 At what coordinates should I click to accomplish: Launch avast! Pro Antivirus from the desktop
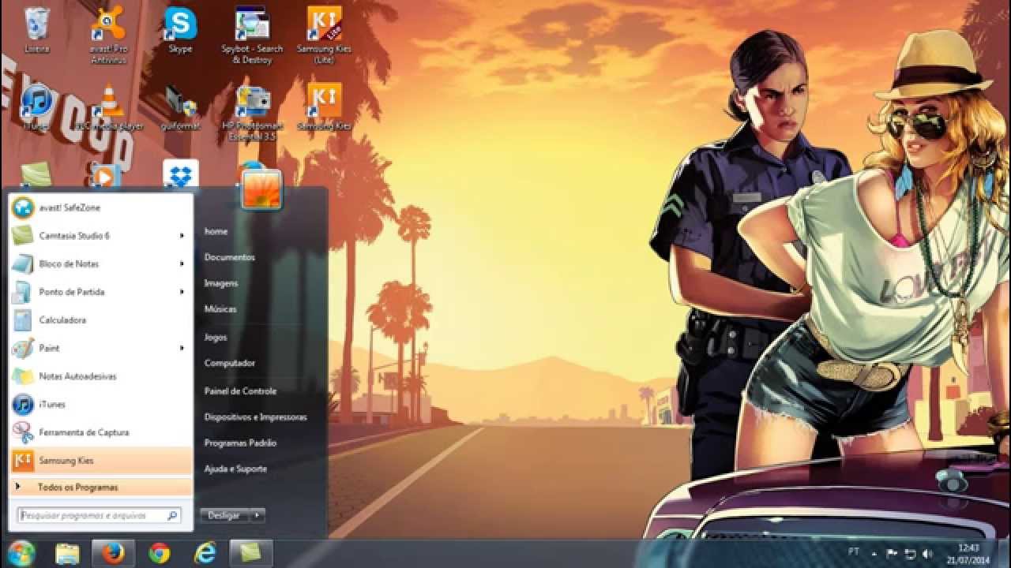pyautogui.click(x=108, y=35)
